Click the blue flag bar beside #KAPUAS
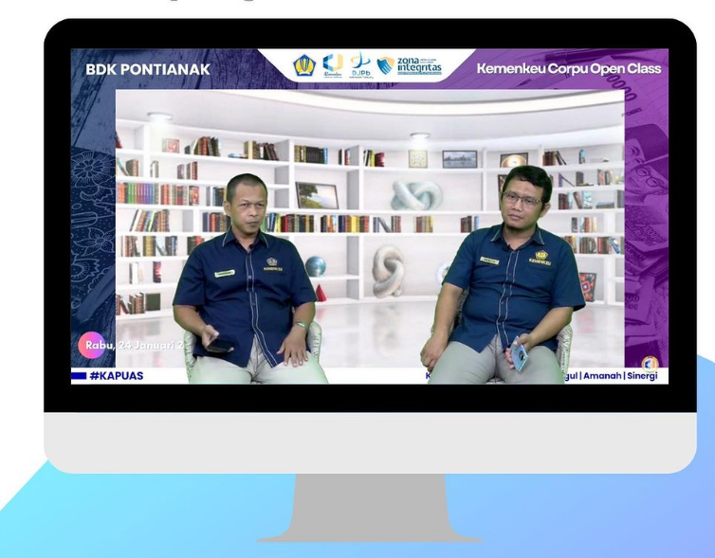The height and width of the screenshot is (558, 715). pyautogui.click(x=78, y=376)
